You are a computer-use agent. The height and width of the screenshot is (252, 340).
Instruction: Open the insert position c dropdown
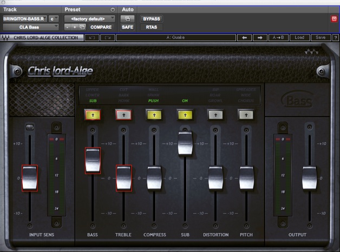pyautogui.click(x=54, y=19)
